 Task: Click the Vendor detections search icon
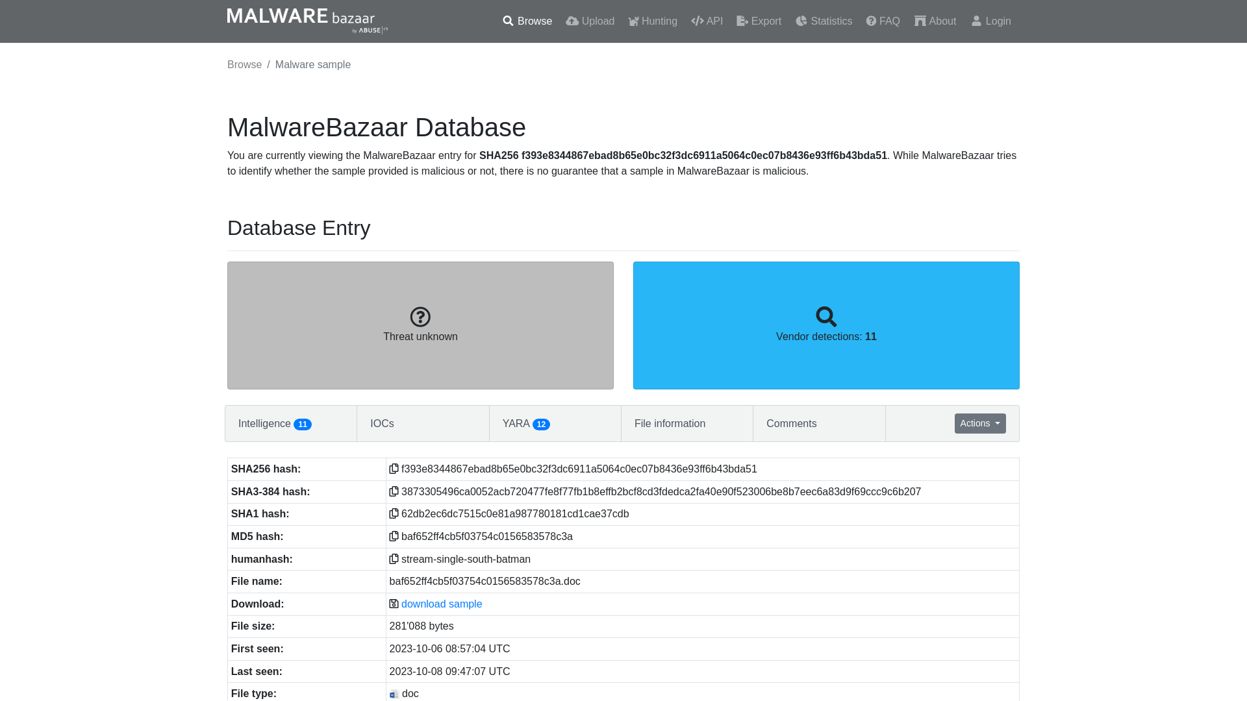pyautogui.click(x=825, y=317)
